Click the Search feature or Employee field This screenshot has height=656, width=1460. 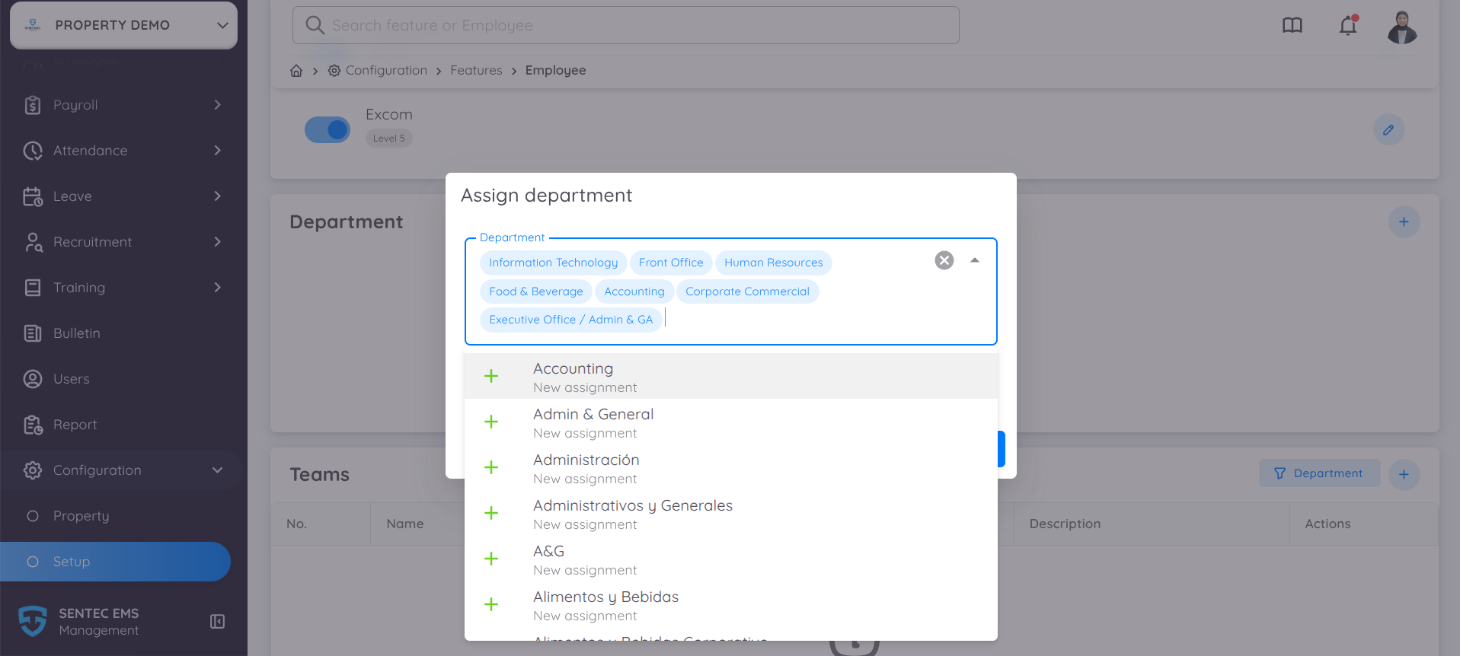pos(625,24)
